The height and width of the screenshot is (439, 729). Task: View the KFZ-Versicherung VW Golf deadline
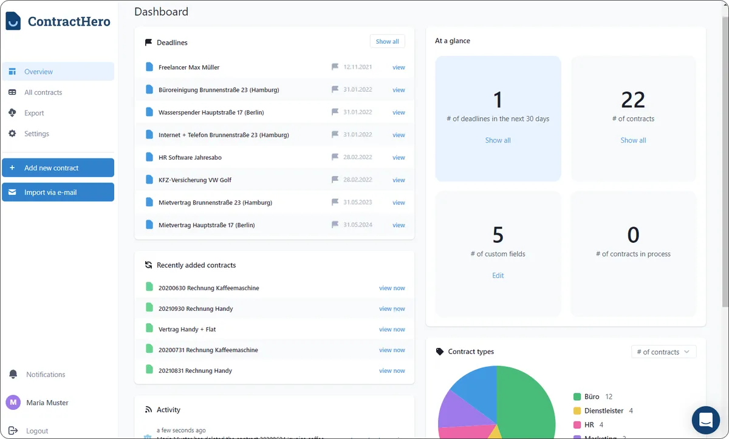point(399,180)
